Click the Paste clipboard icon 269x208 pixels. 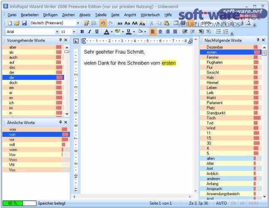coord(166,23)
